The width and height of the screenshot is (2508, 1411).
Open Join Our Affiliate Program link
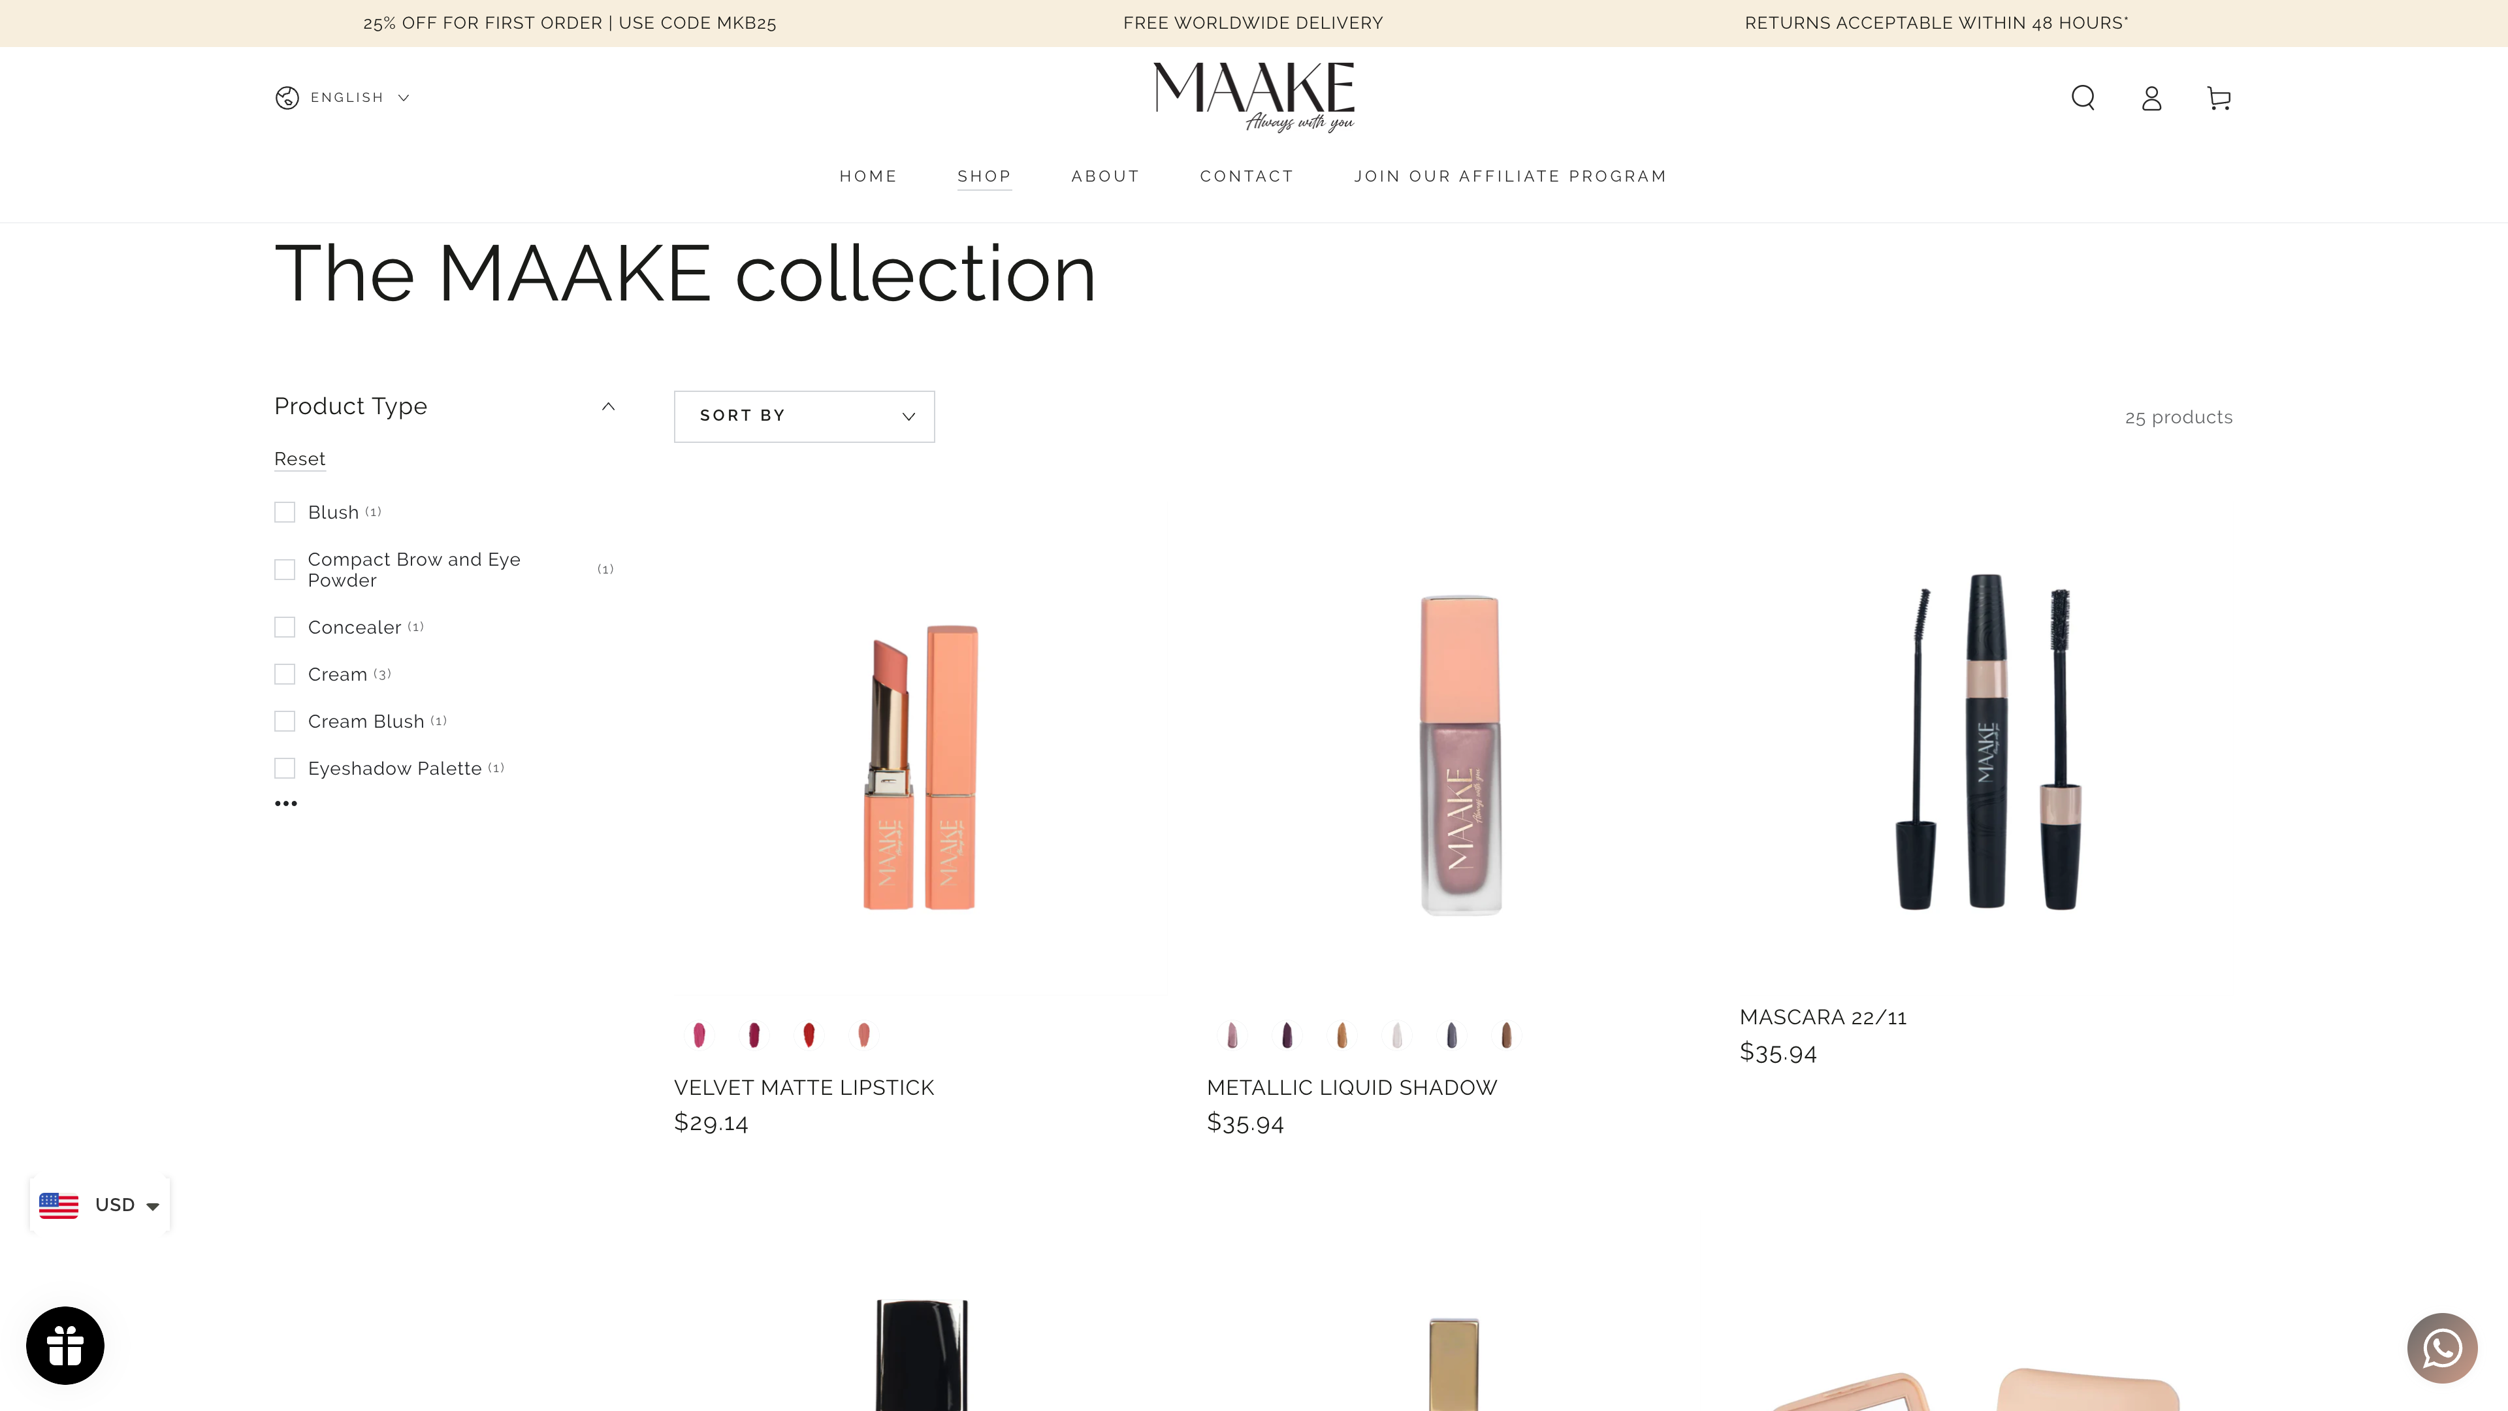(1510, 176)
